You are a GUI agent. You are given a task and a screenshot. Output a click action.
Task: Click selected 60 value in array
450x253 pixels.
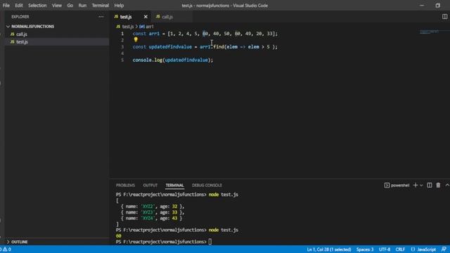point(205,34)
